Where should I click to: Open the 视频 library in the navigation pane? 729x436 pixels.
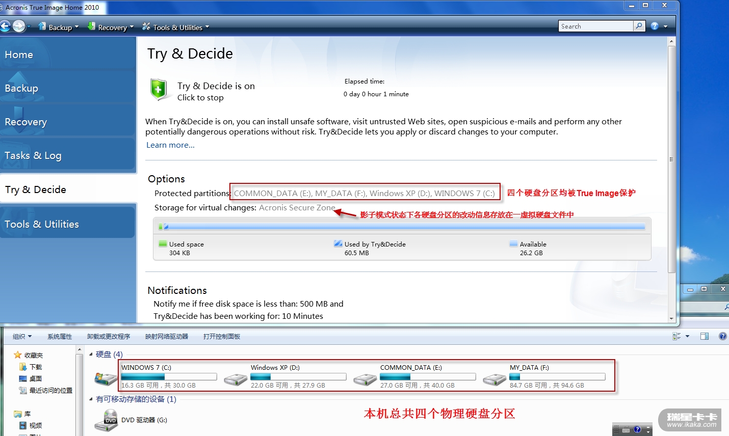pyautogui.click(x=31, y=425)
